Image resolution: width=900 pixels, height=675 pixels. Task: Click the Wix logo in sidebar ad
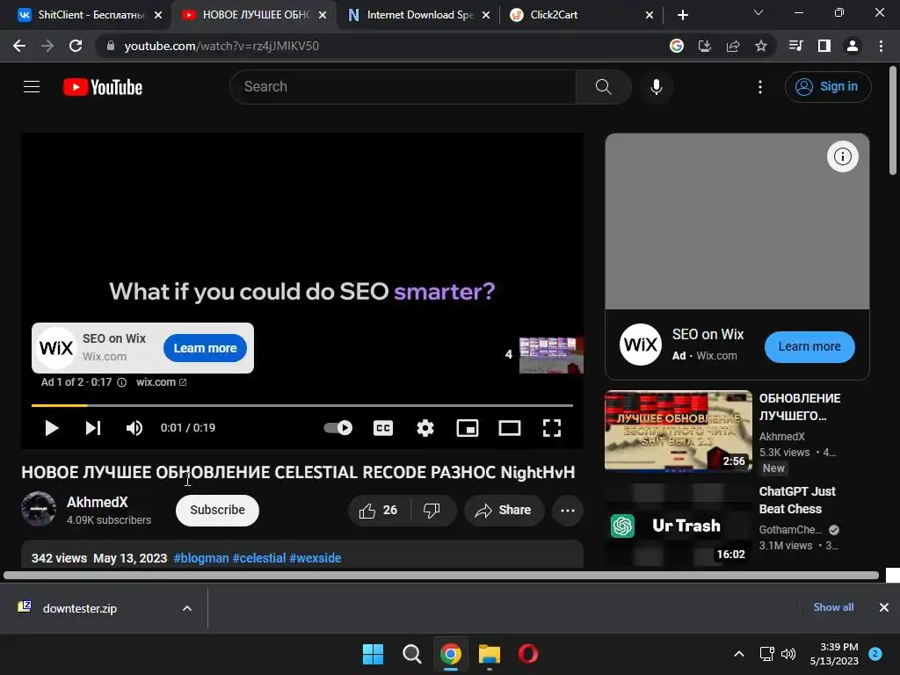pyautogui.click(x=641, y=345)
